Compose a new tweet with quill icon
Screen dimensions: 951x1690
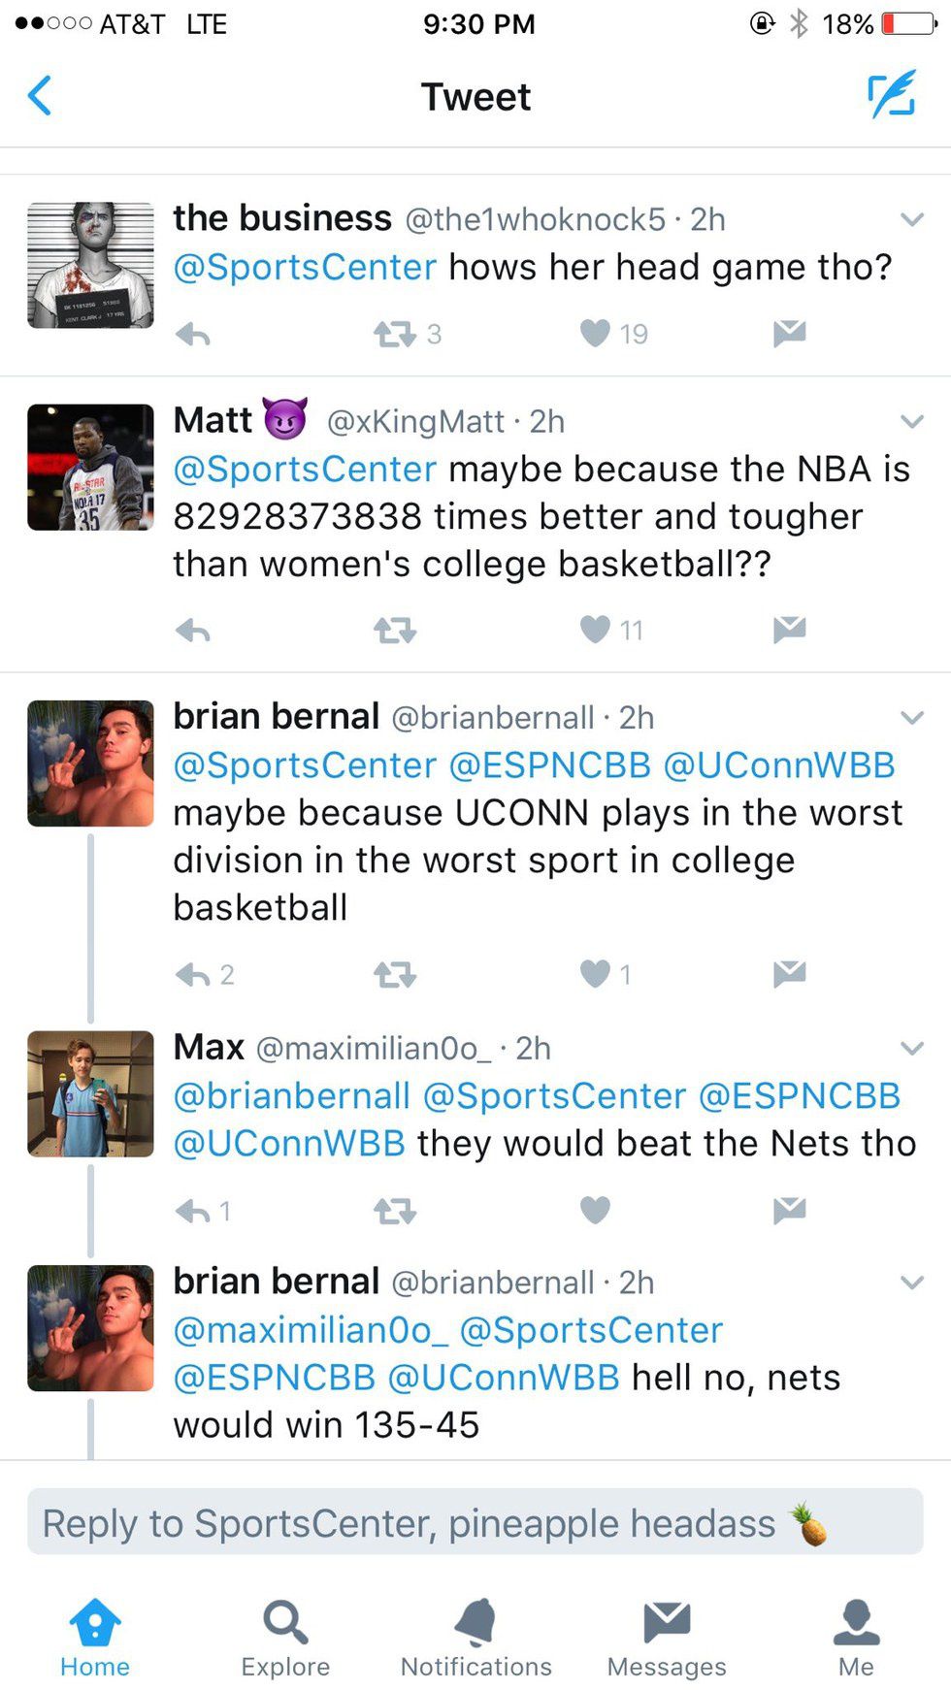point(891,94)
